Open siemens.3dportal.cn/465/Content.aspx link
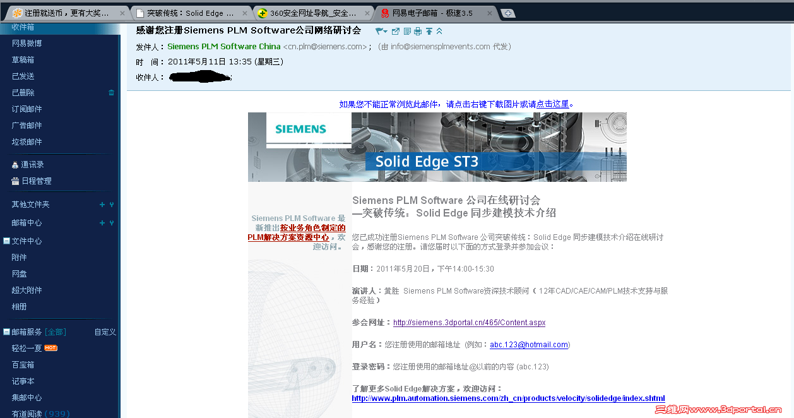The height and width of the screenshot is (418, 794). 469,323
